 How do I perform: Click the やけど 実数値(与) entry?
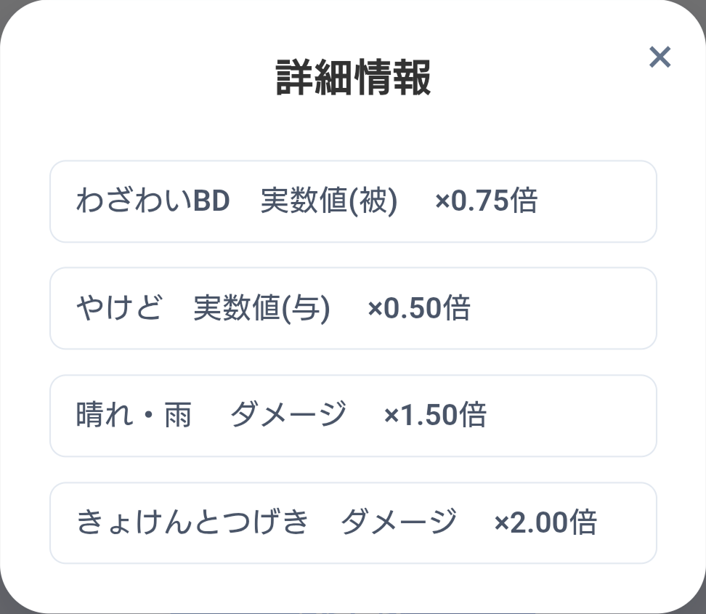point(353,309)
